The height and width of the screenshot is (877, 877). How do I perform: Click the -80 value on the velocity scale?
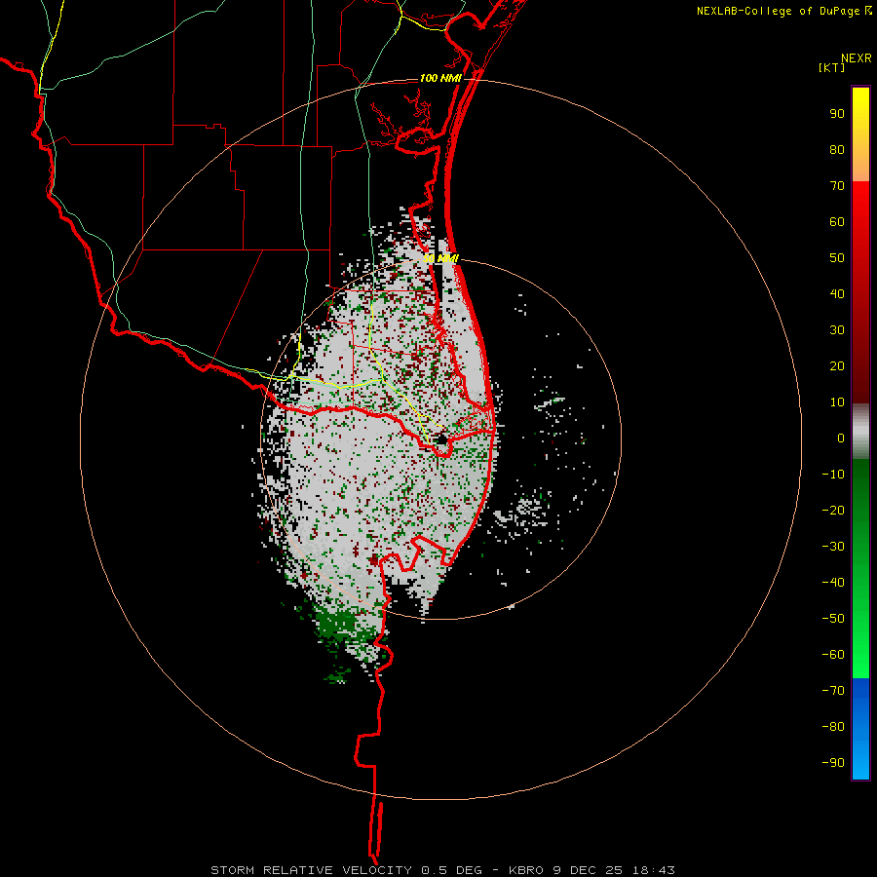pyautogui.click(x=833, y=727)
